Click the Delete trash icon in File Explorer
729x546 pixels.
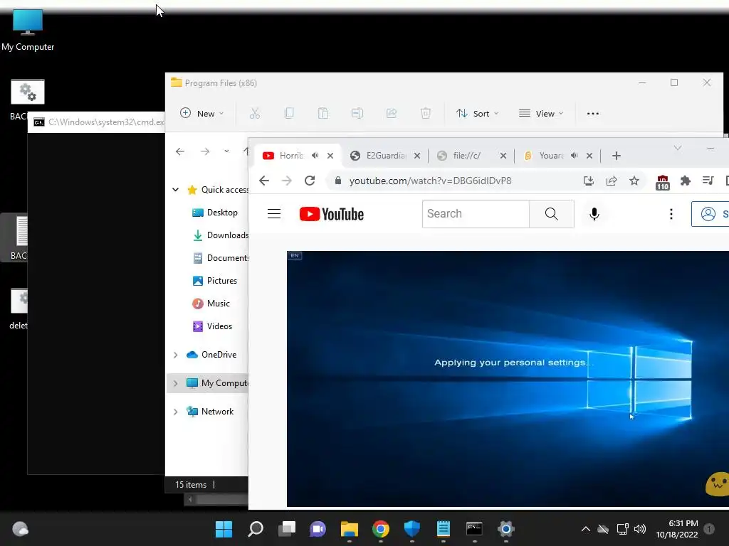pyautogui.click(x=426, y=113)
